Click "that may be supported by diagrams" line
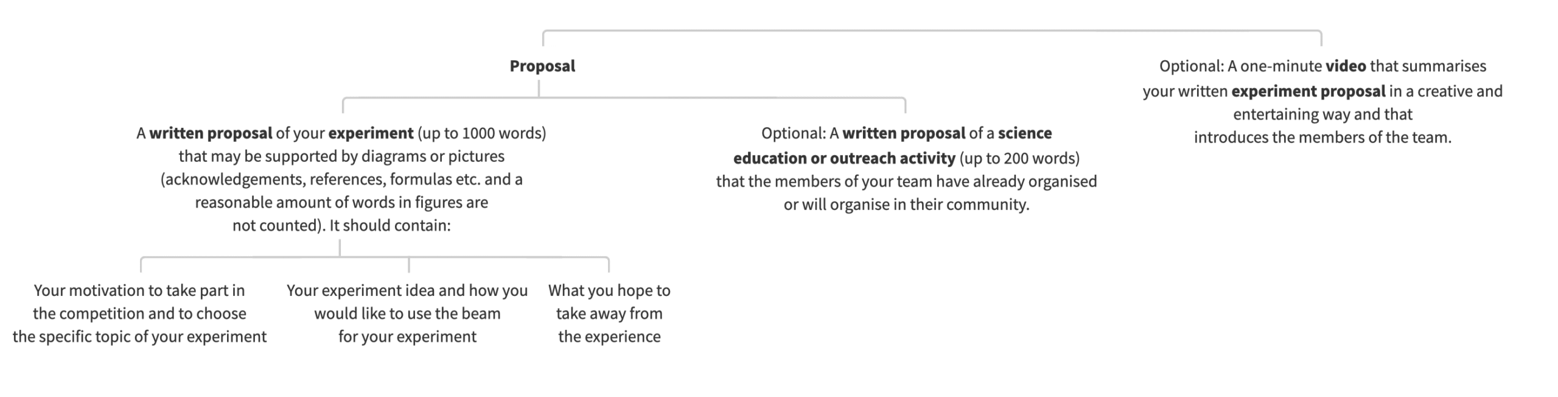 [341, 156]
